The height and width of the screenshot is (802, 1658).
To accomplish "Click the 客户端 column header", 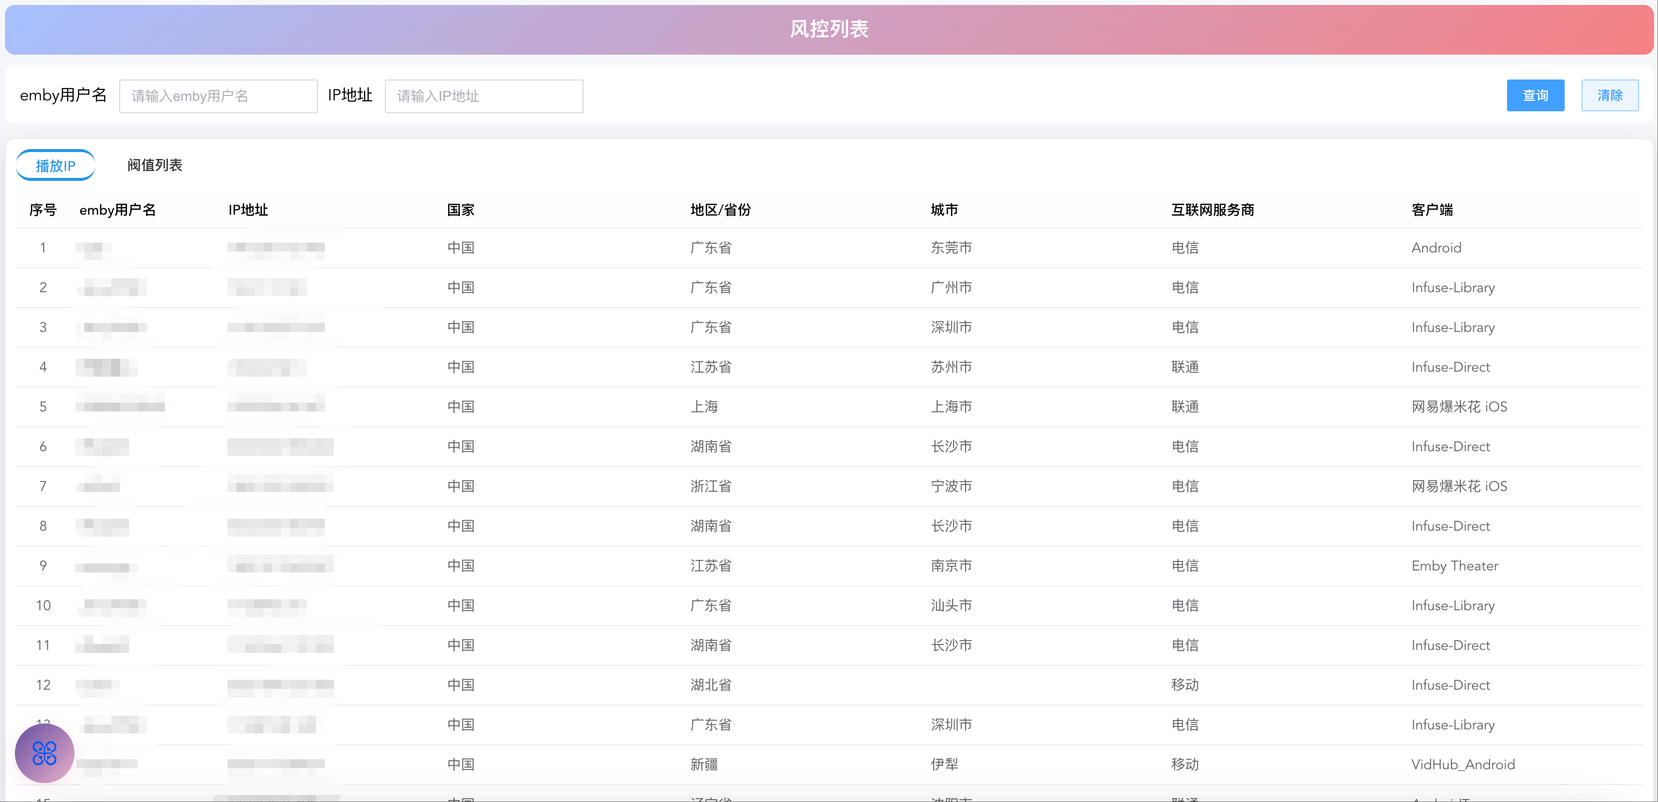I will [1432, 210].
